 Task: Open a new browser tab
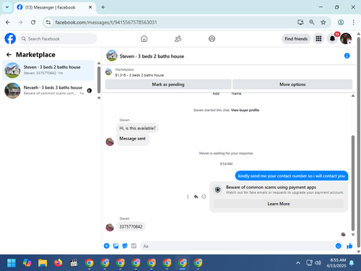(103, 7)
